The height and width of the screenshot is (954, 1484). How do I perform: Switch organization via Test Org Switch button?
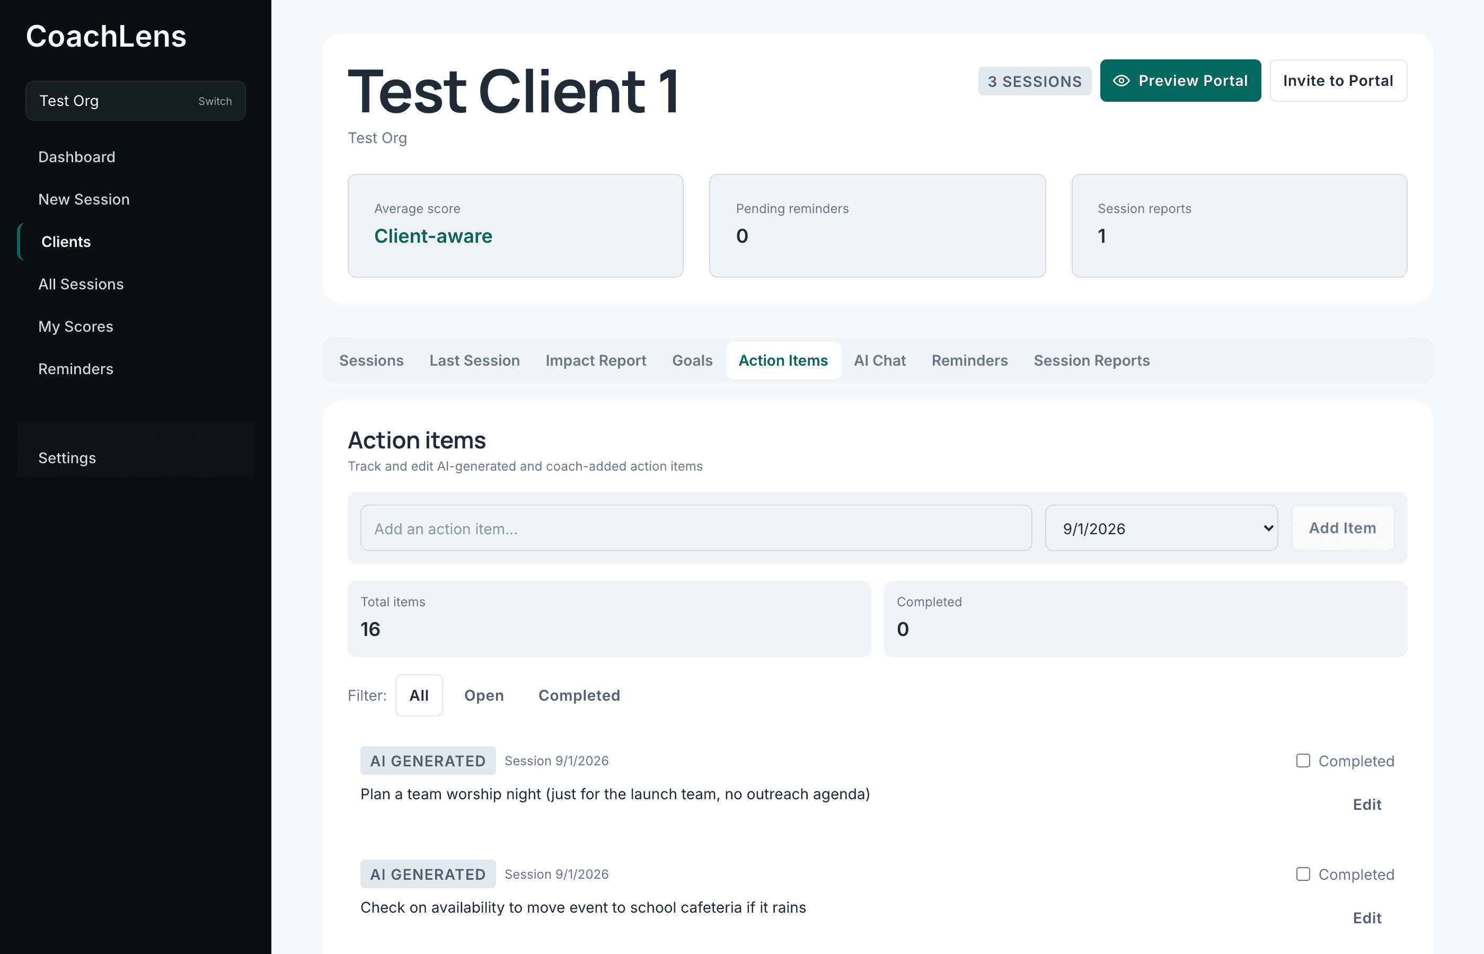click(x=136, y=101)
